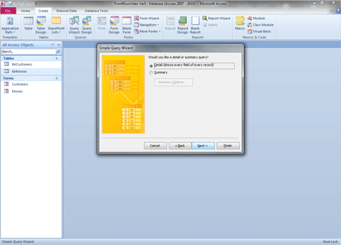
Task: Switch to the External Data tab
Action: (66, 11)
